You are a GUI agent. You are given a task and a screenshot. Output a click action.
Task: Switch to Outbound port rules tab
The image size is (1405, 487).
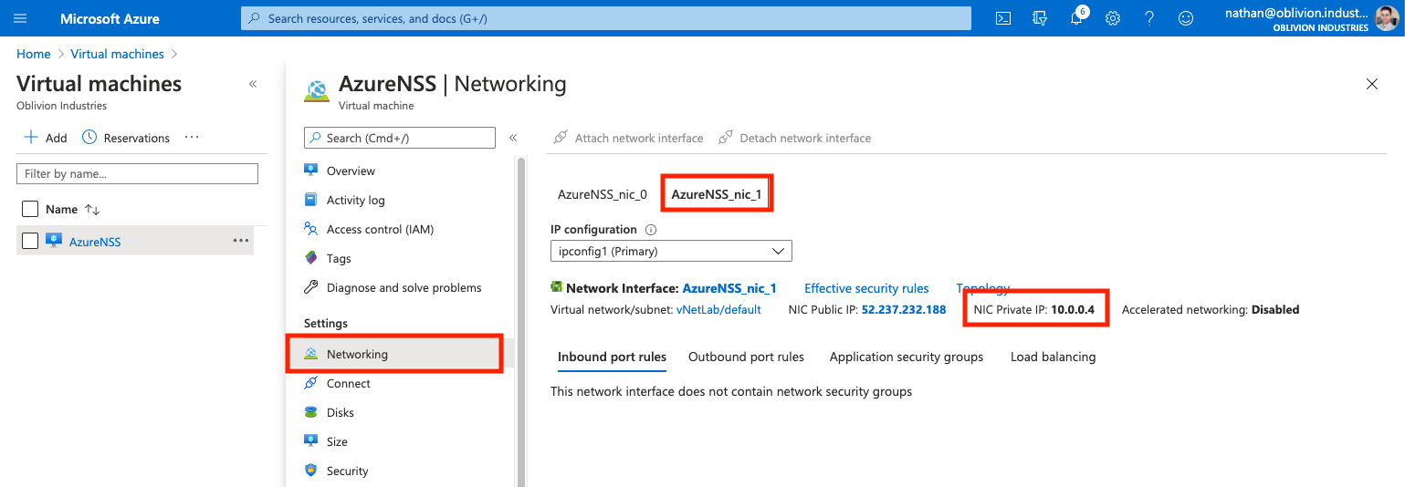(746, 357)
